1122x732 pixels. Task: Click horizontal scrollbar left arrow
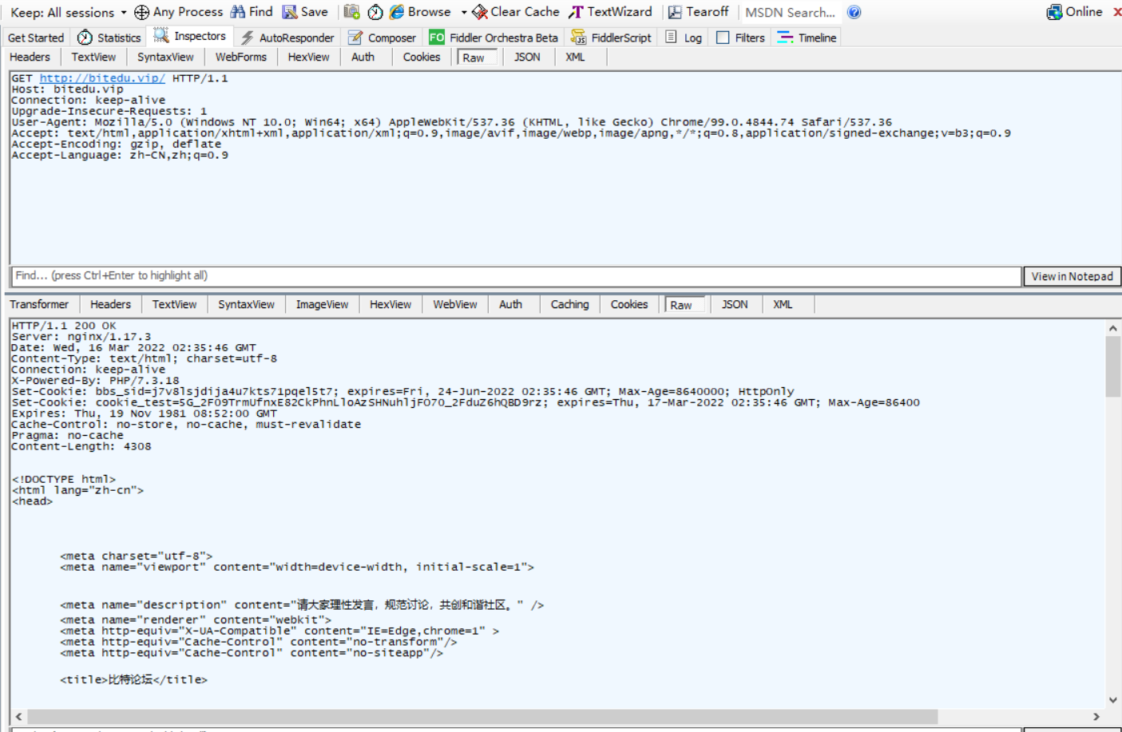[x=19, y=717]
